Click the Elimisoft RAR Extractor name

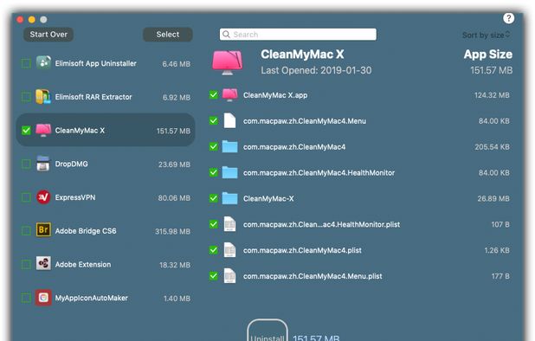pos(93,97)
